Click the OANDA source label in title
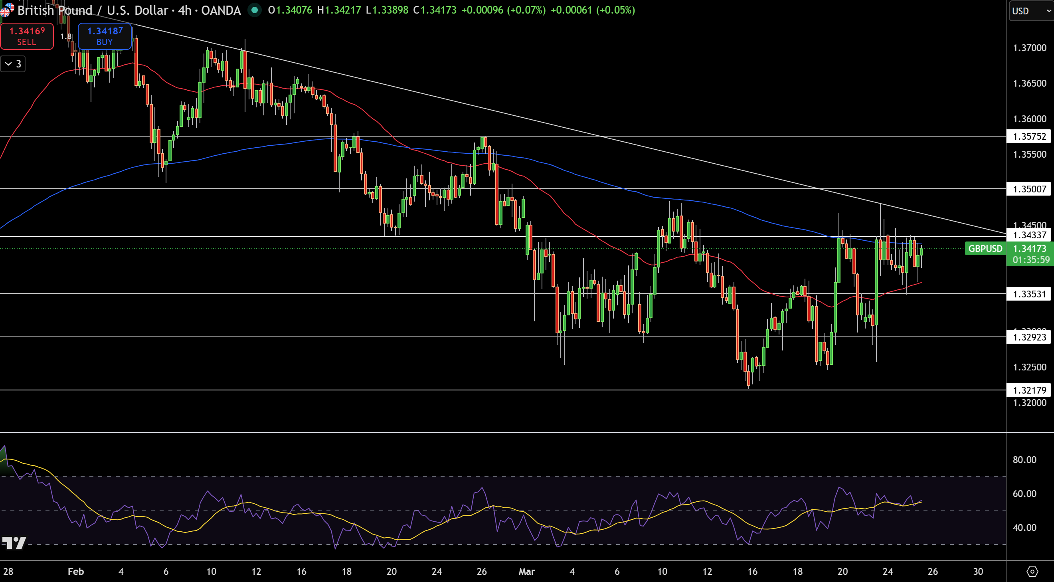The image size is (1054, 582). click(x=221, y=10)
